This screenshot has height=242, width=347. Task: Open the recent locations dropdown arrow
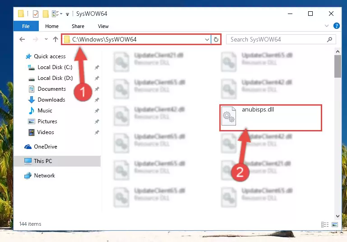click(46, 39)
